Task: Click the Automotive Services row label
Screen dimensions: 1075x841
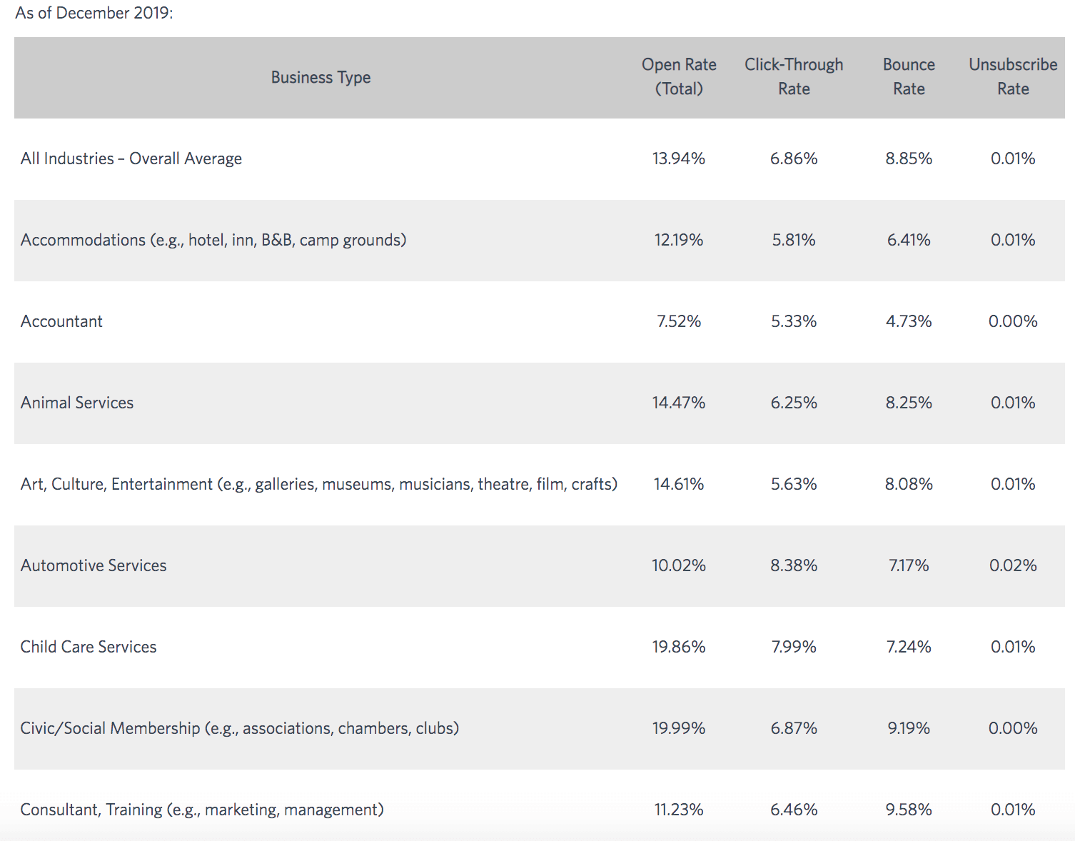Action: click(94, 565)
